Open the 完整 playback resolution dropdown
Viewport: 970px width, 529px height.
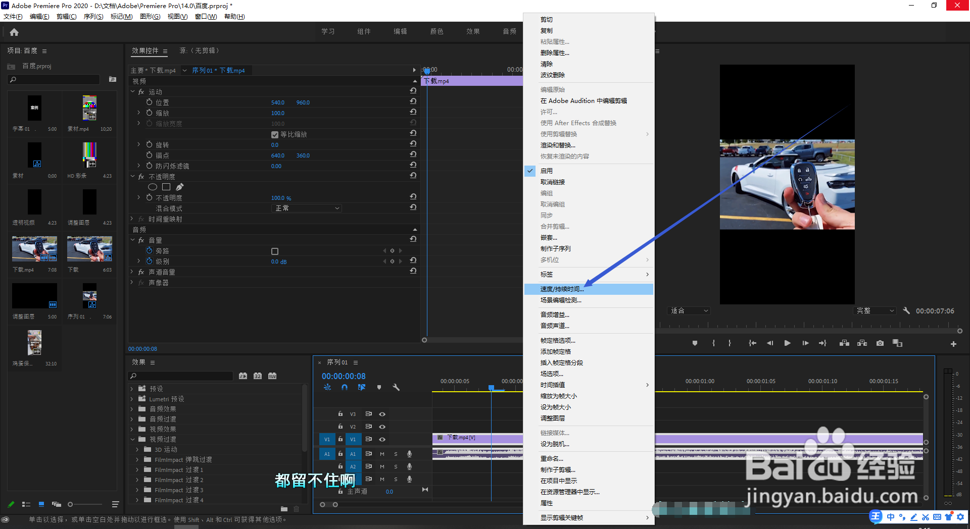click(x=875, y=311)
